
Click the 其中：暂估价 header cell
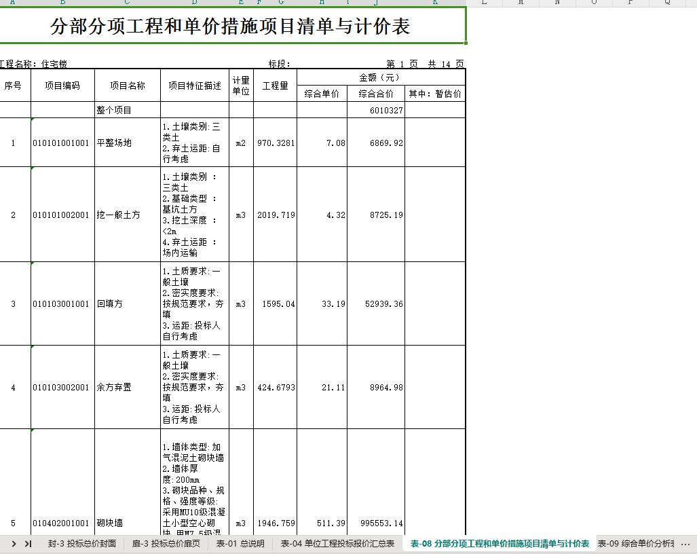435,94
